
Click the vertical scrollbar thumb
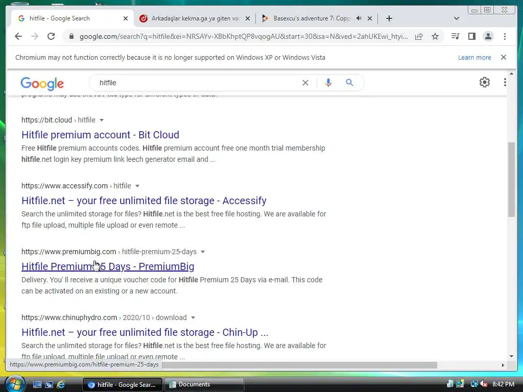(x=511, y=179)
